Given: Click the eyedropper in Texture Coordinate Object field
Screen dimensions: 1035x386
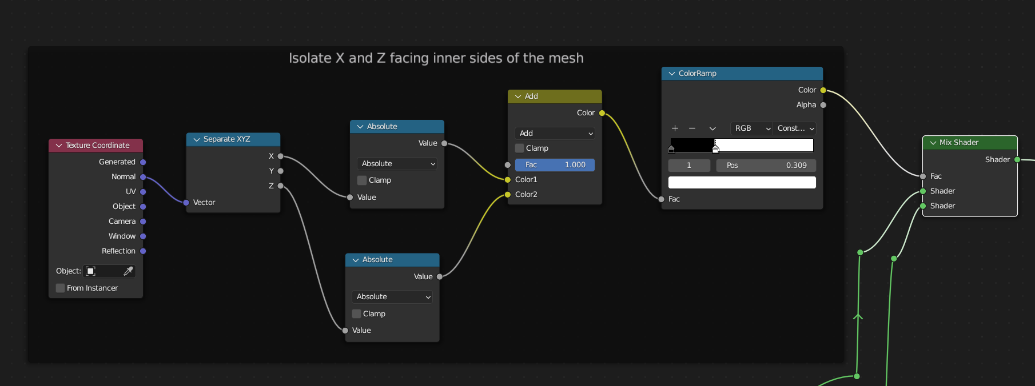Looking at the screenshot, I should 128,271.
